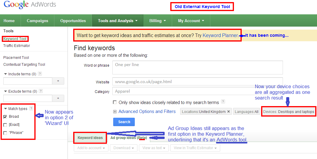Screen dimensions: 317x159
Task: Open the Keyword Tool sidebar link
Action: 15,39
